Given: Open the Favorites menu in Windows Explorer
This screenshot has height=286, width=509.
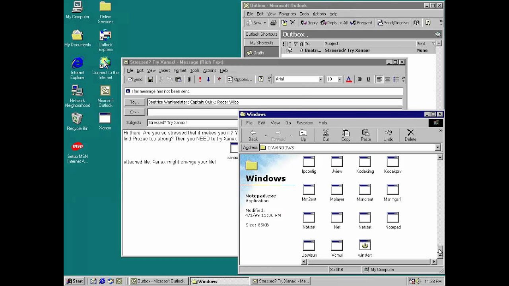Looking at the screenshot, I should pos(305,123).
